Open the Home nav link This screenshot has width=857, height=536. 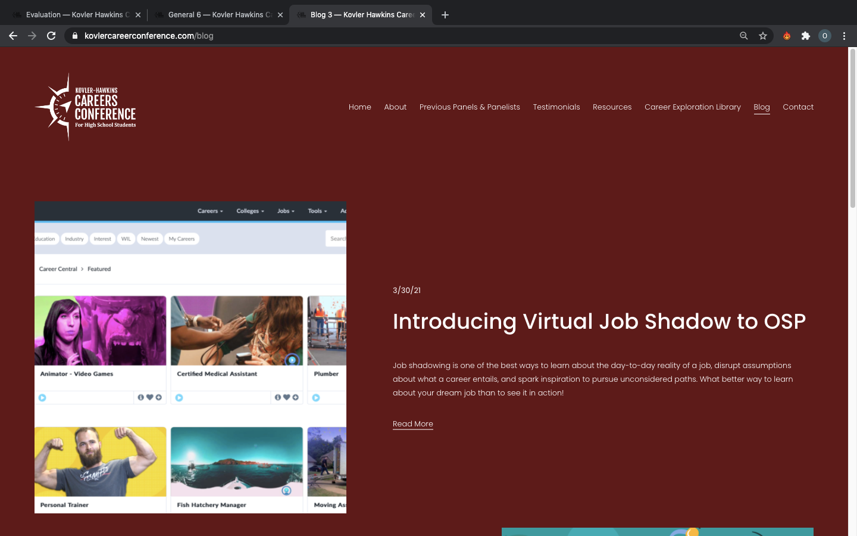tap(360, 107)
